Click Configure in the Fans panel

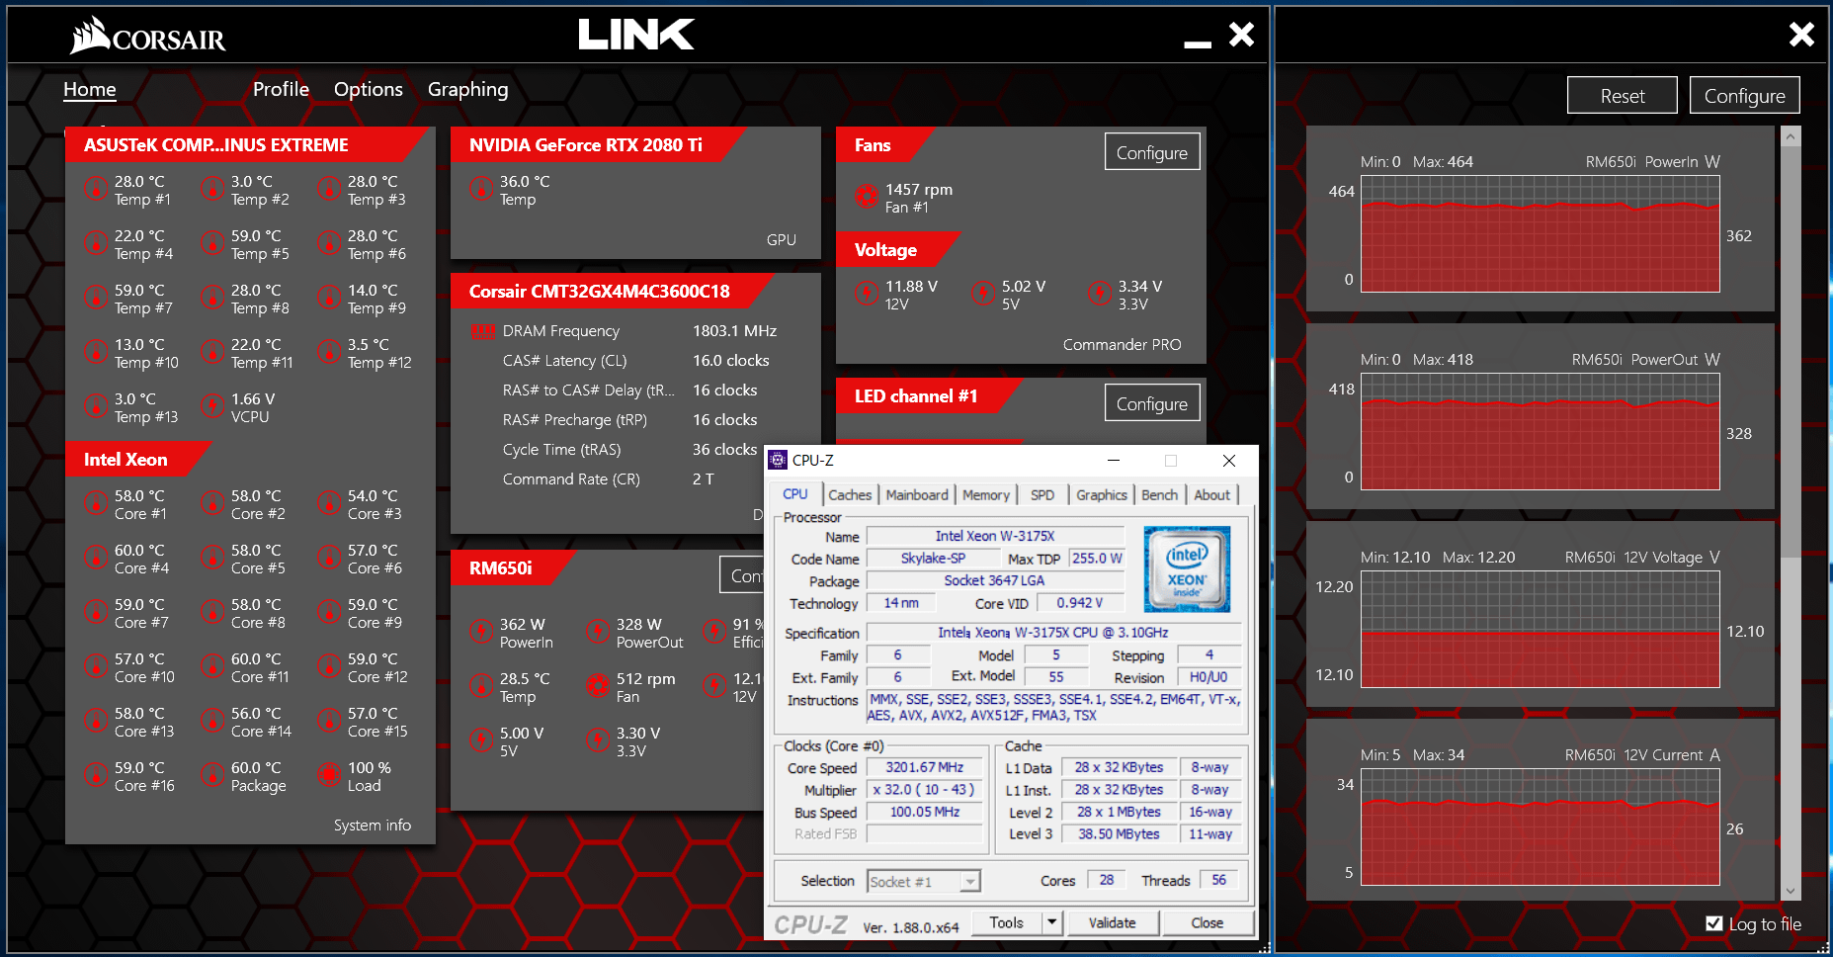click(x=1152, y=152)
